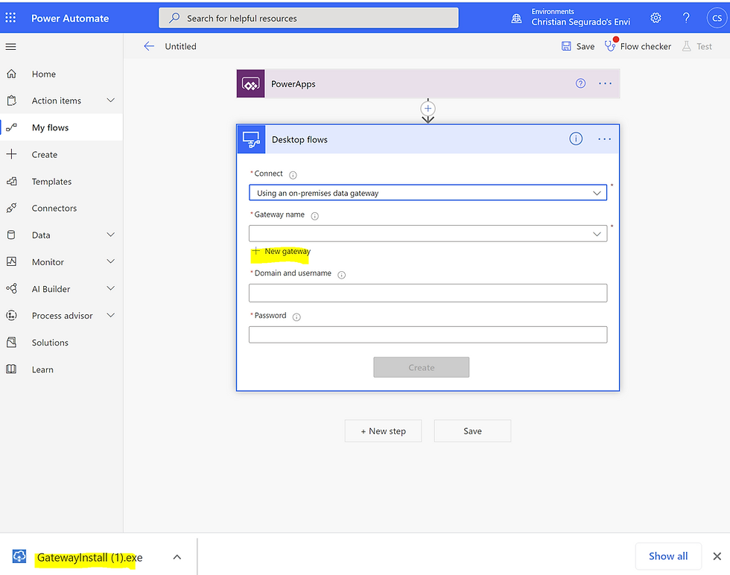Click the info icon next to Password

pyautogui.click(x=296, y=317)
